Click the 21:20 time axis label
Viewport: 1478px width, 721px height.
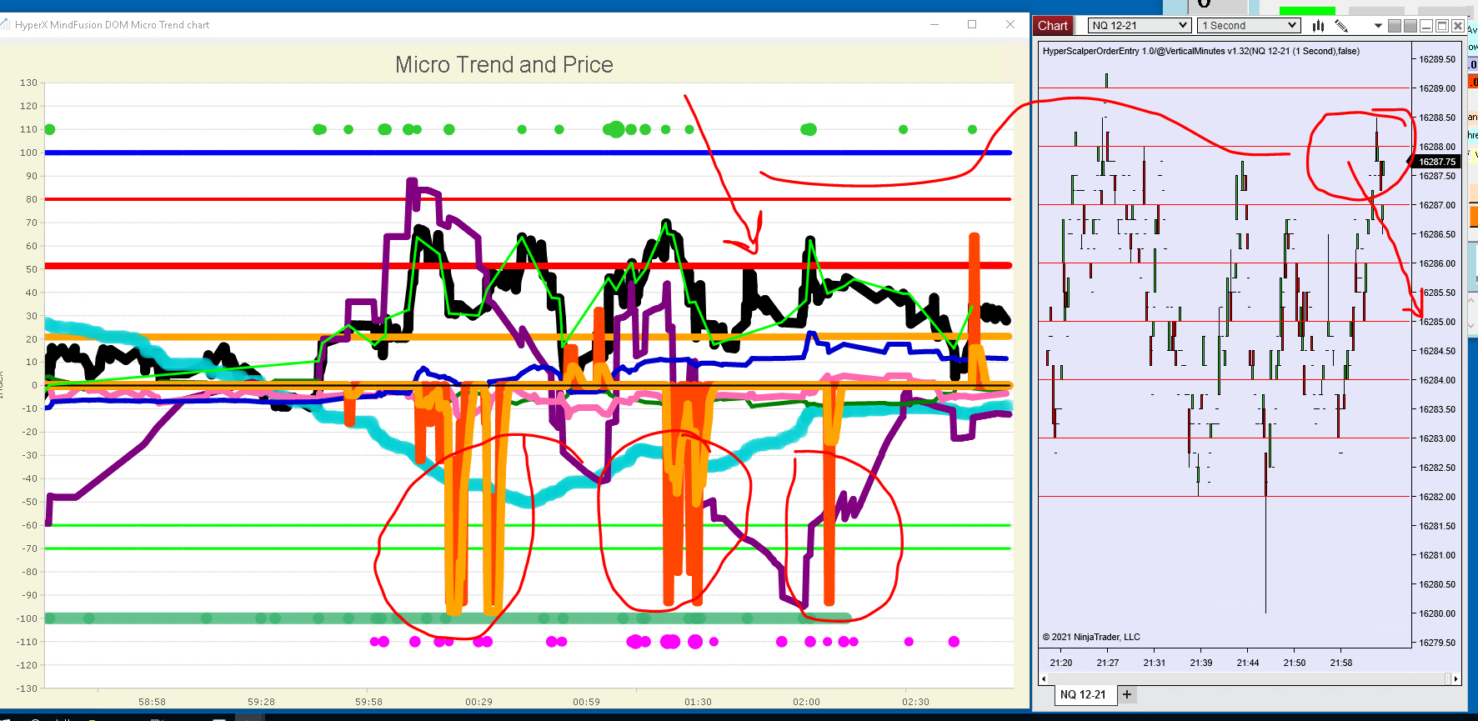1061,663
